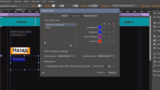Toggle underline for После перехода state
Viewport: 160px width, 90px height.
pos(113,36)
